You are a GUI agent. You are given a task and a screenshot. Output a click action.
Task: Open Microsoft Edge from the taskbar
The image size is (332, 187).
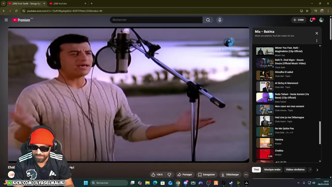click(x=155, y=183)
